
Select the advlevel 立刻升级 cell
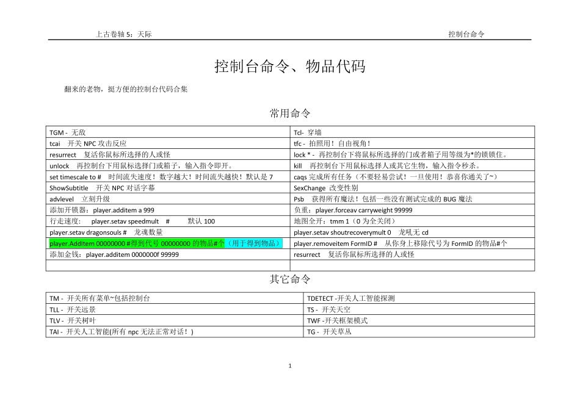tap(168, 198)
